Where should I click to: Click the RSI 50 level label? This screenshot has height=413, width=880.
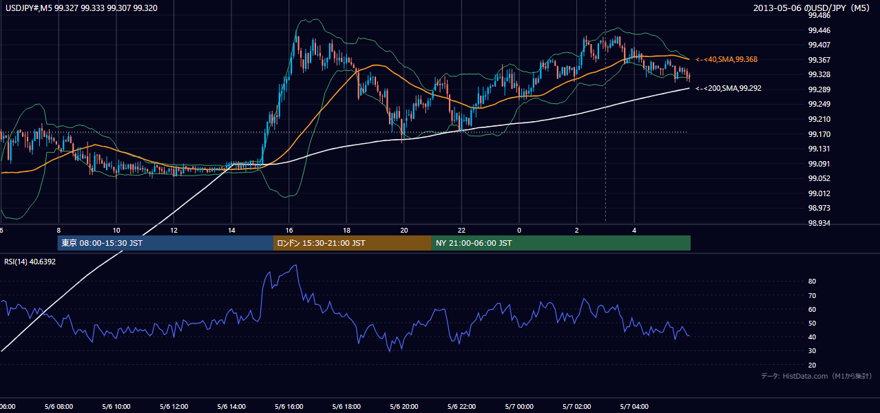point(812,323)
